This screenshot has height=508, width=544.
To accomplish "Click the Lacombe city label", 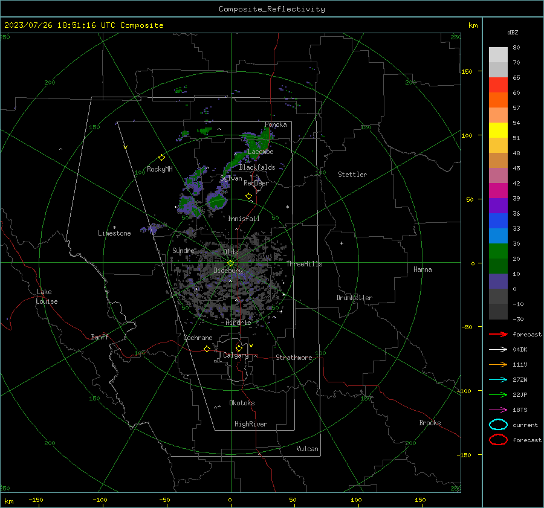I will pyautogui.click(x=261, y=152).
